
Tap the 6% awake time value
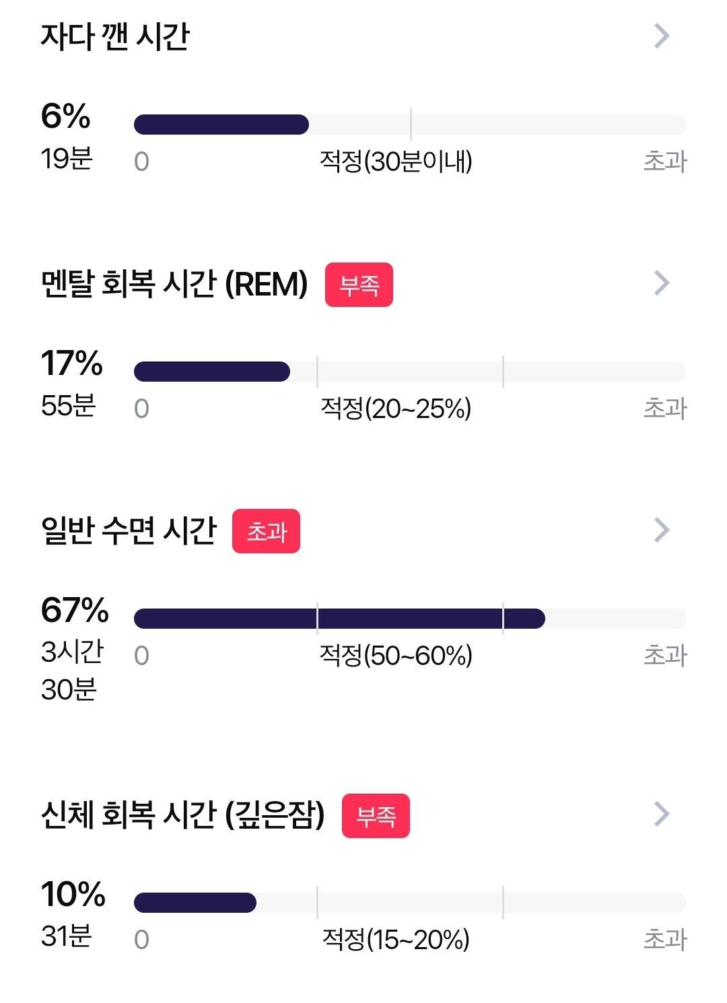pos(65,116)
